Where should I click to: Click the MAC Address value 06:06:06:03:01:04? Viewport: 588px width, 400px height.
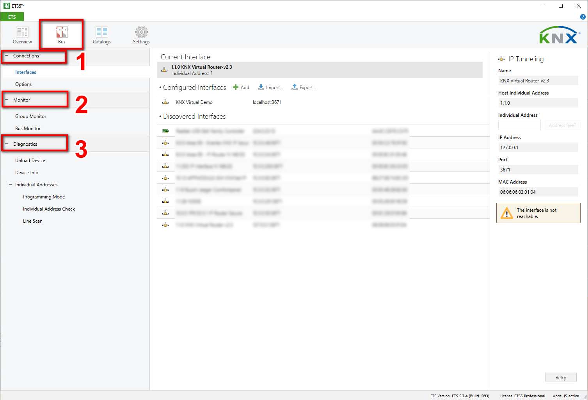click(538, 192)
